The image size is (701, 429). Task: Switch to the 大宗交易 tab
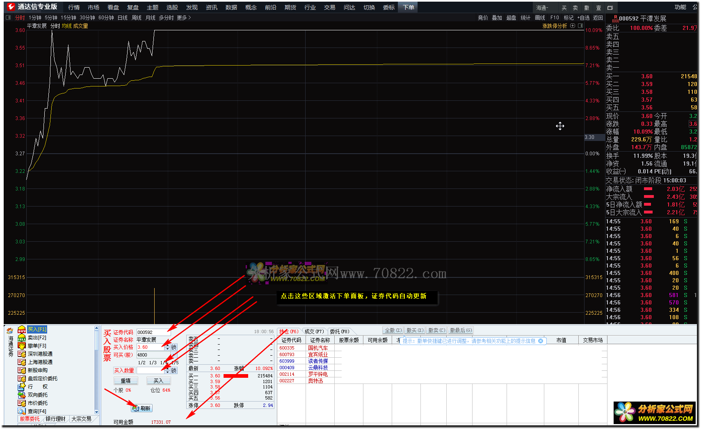[81, 419]
